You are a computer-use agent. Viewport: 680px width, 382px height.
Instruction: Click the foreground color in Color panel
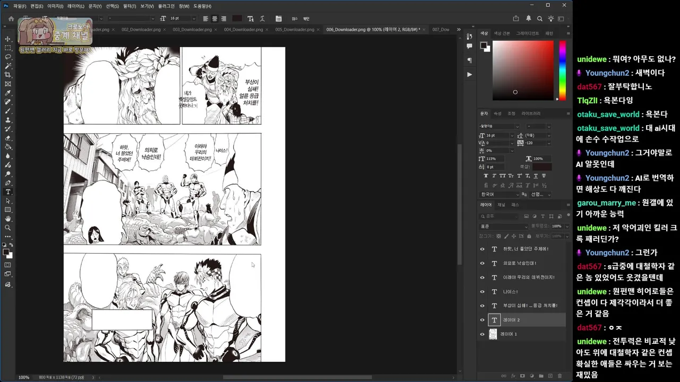[484, 46]
